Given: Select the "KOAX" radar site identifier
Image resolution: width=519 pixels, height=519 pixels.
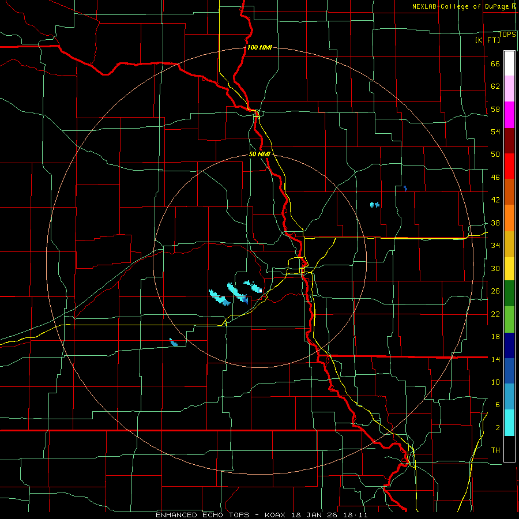Looking at the screenshot, I should tap(276, 515).
